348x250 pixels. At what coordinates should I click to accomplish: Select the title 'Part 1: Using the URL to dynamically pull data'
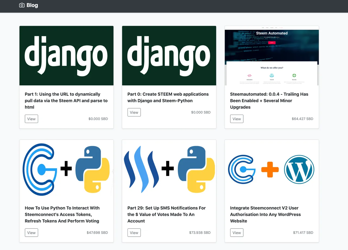pos(66,101)
